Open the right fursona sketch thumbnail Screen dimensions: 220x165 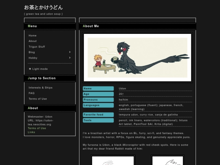click(x=168, y=161)
